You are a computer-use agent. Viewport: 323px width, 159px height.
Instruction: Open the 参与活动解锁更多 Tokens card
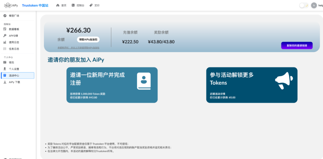[252, 85]
